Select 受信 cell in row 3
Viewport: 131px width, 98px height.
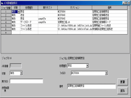point(29,19)
